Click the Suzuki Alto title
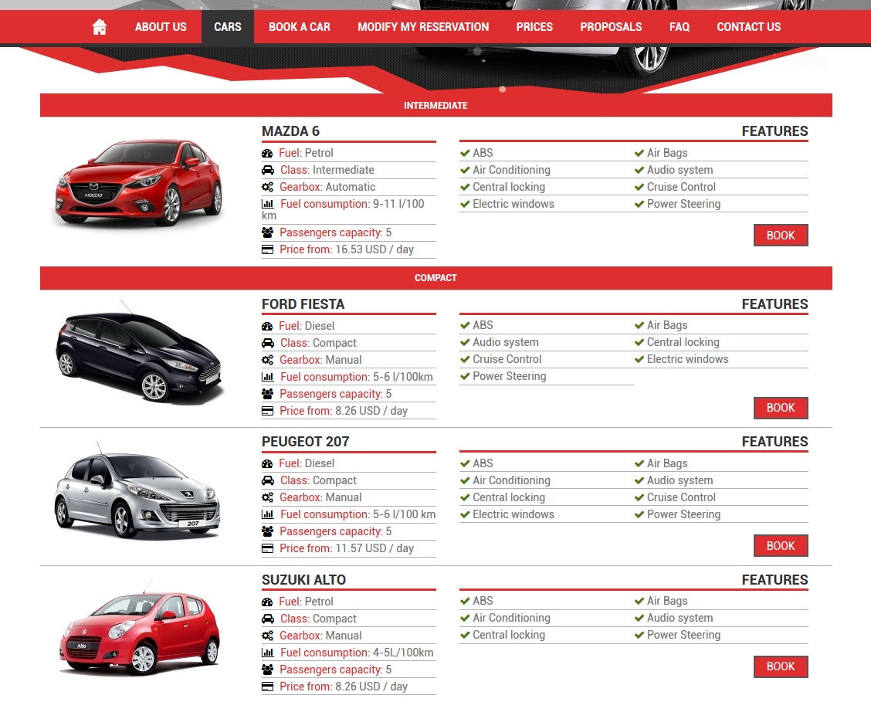The image size is (871, 702). (304, 580)
